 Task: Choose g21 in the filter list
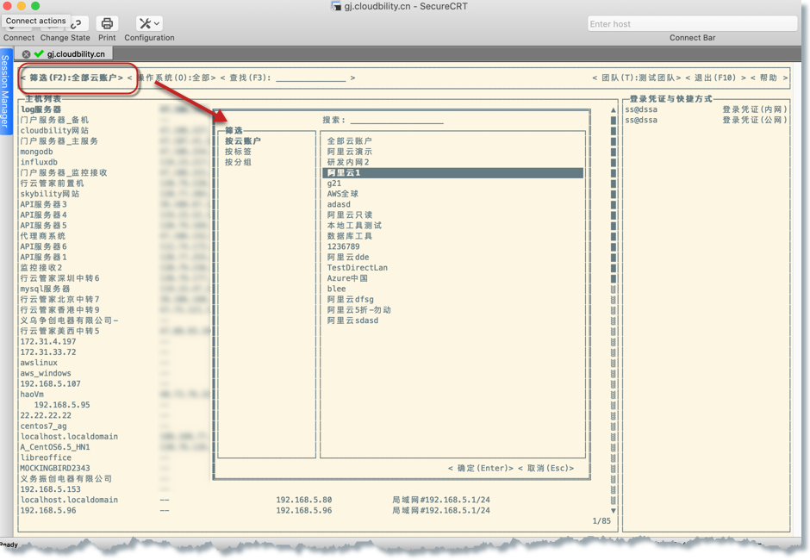click(334, 184)
